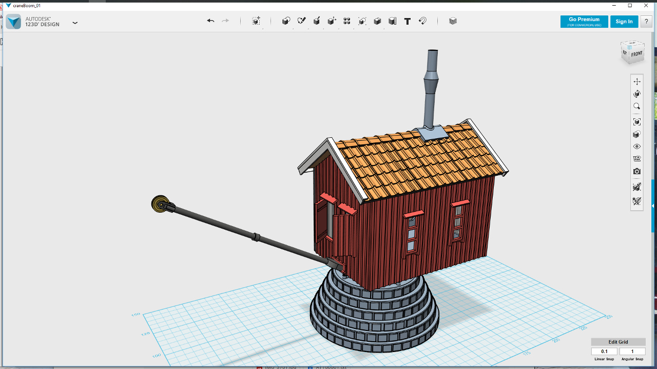Toggle the show/hide eye icon
The image size is (657, 369).
tap(637, 146)
